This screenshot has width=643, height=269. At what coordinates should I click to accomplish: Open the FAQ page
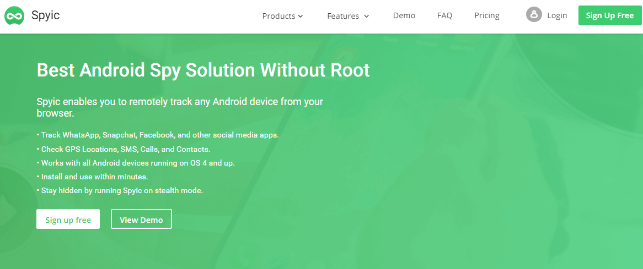[444, 15]
